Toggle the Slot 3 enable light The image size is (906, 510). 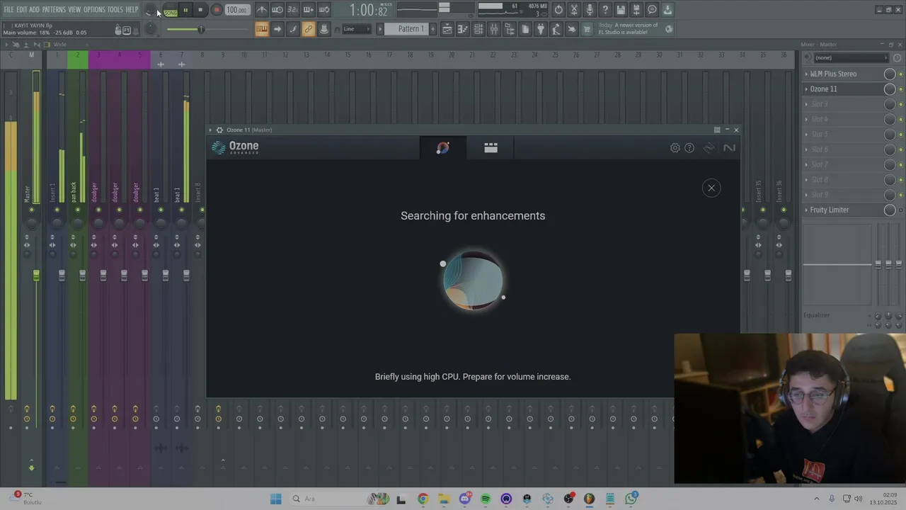[900, 104]
